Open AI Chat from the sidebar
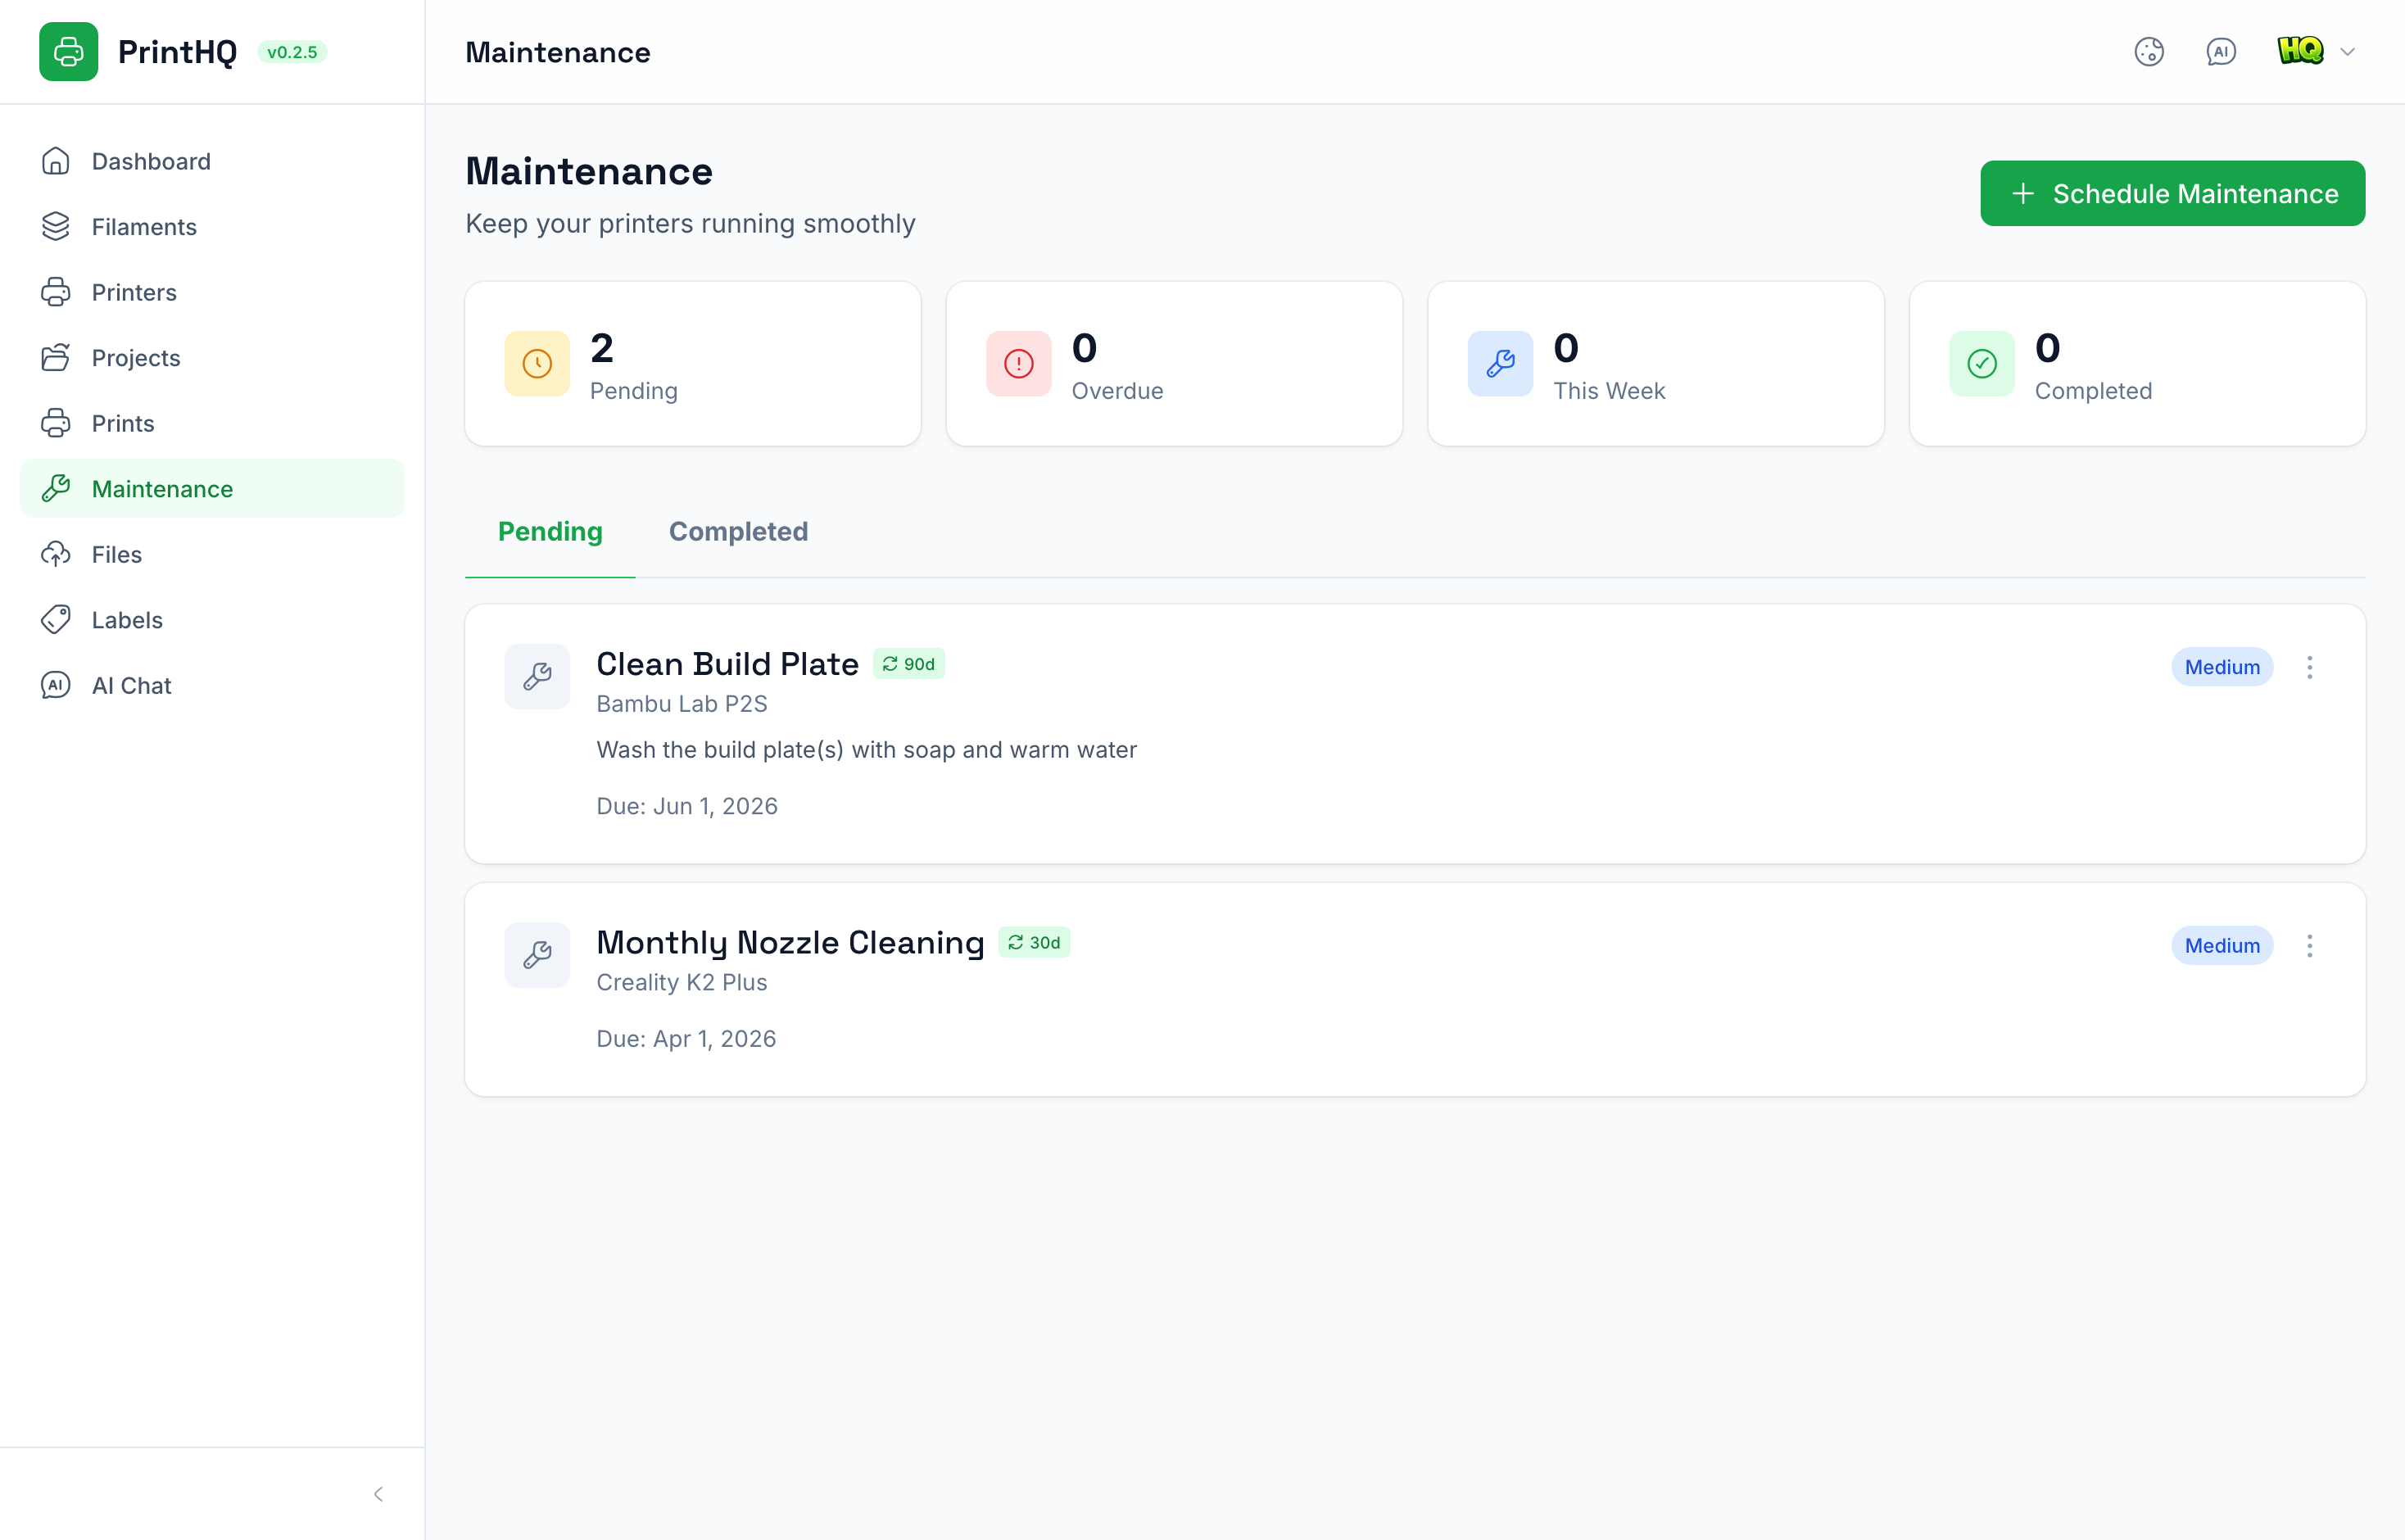 coord(131,686)
